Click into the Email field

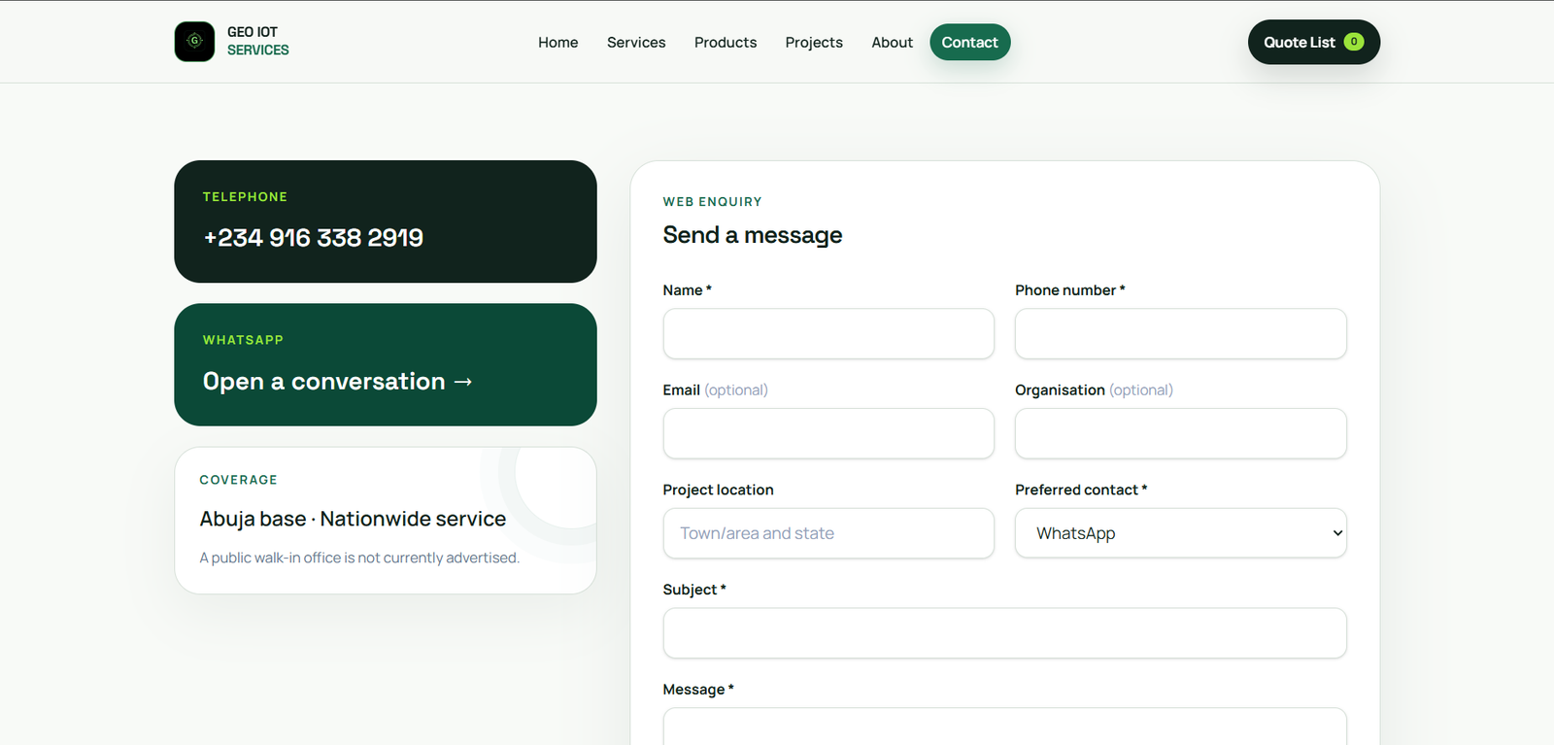828,433
